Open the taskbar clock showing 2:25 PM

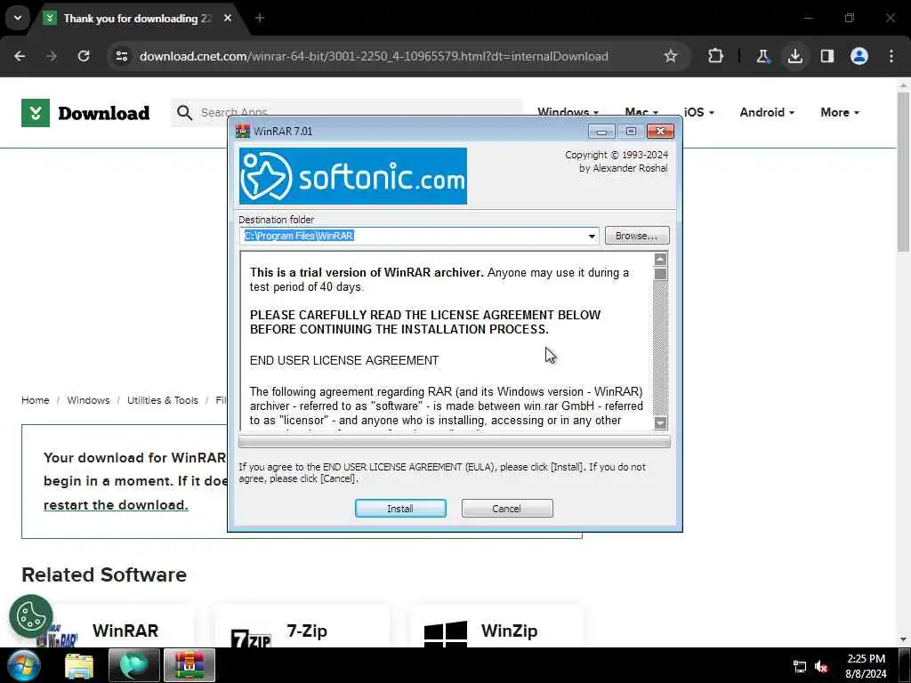pyautogui.click(x=866, y=666)
